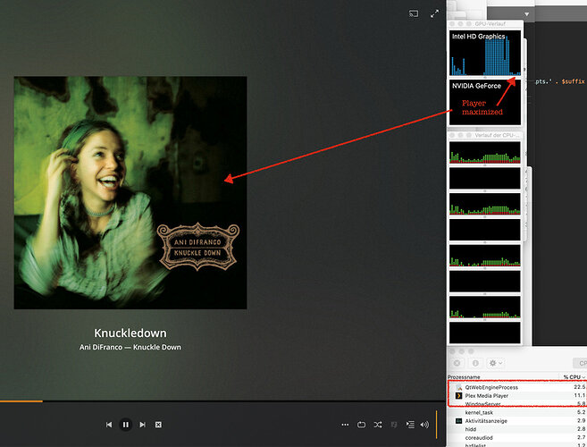Image resolution: width=587 pixels, height=447 pixels.
Task: Click the quit process X button in Activity Monitor
Action: coord(457,363)
